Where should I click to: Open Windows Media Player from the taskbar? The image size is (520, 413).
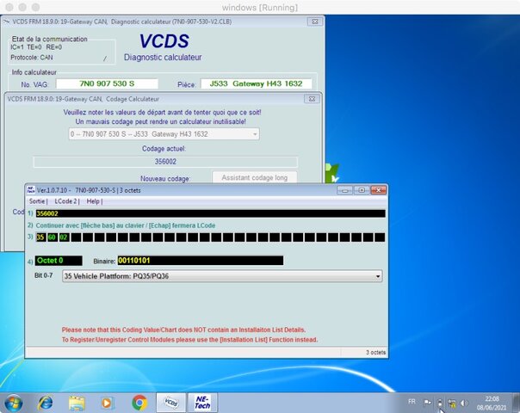(107, 403)
